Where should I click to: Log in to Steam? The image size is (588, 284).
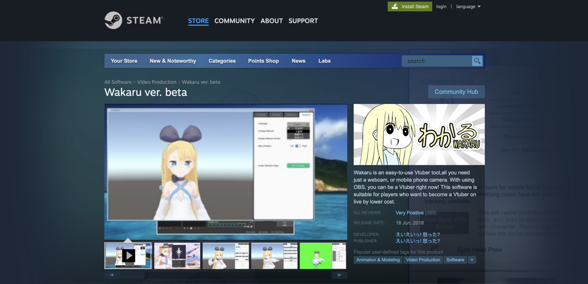coord(441,6)
